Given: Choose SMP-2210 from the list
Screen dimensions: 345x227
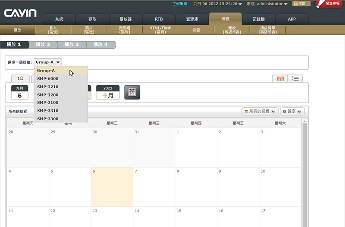Looking at the screenshot, I should pyautogui.click(x=61, y=87).
